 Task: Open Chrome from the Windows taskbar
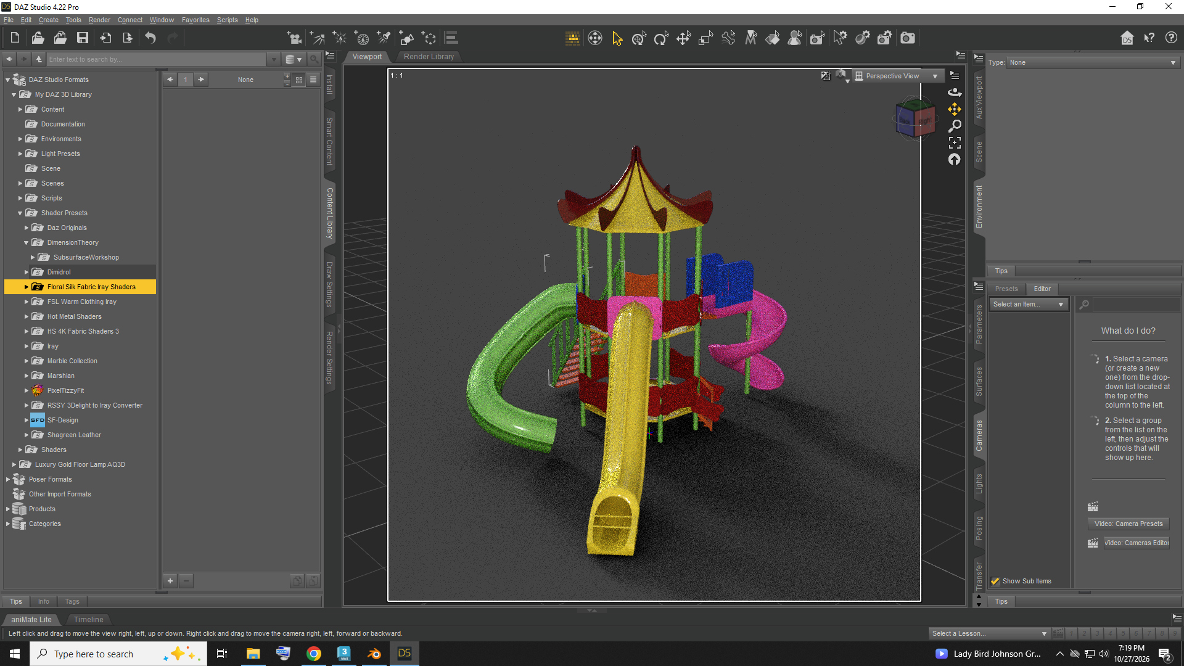pos(314,654)
